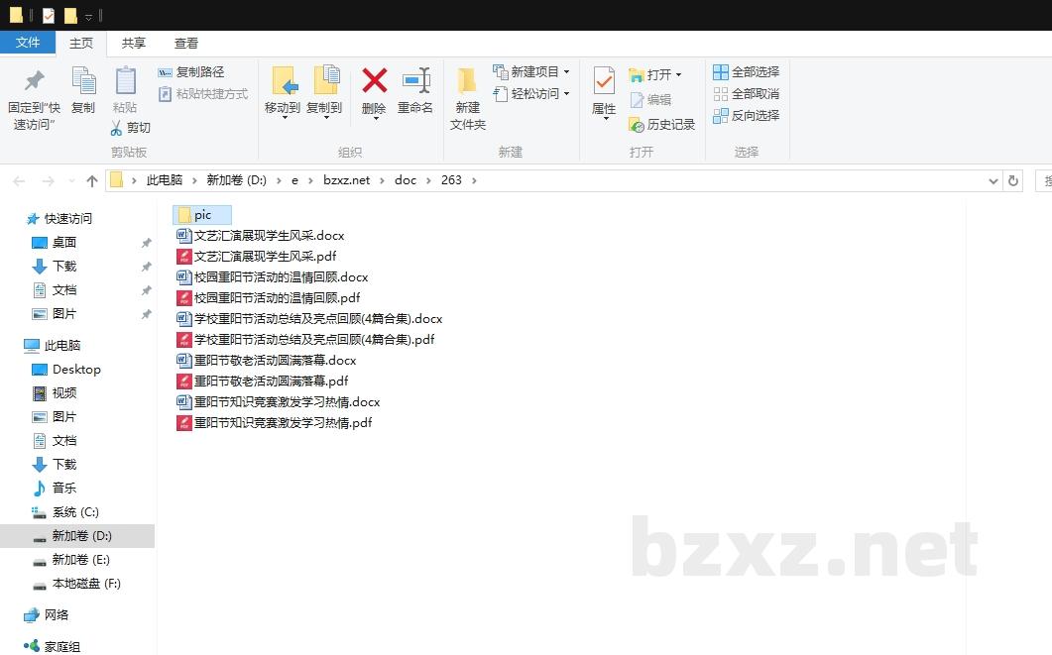This screenshot has height=655, width=1052.
Task: Click the New Folder (新建文件夹) icon
Action: pos(468,81)
